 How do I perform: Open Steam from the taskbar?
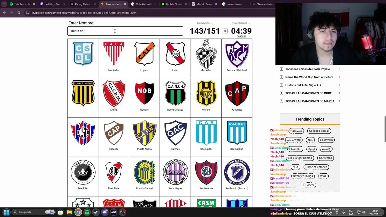(96, 212)
